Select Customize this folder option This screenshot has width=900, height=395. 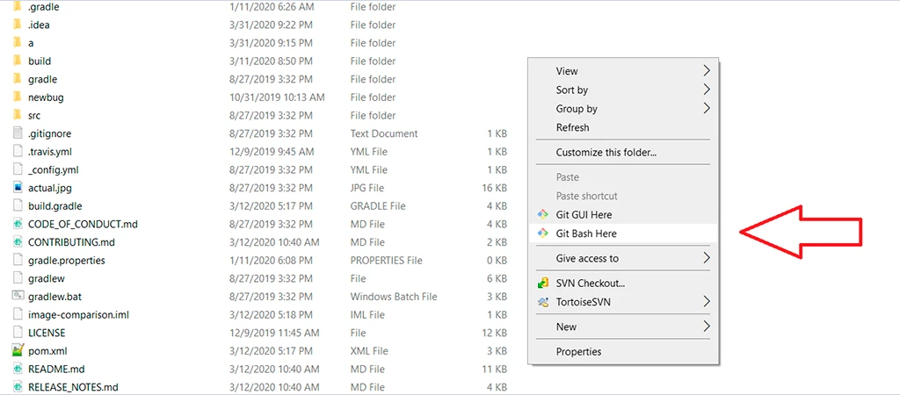(x=606, y=153)
